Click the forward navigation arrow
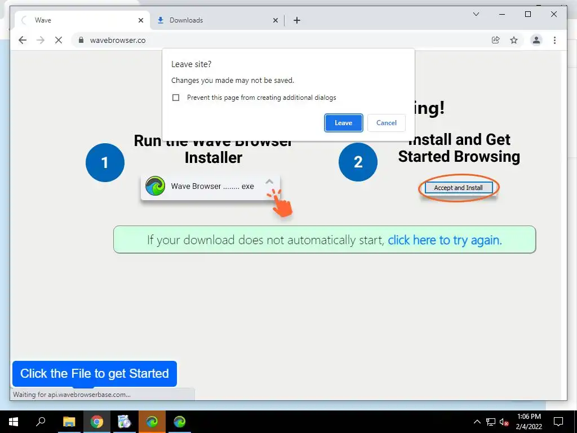The height and width of the screenshot is (433, 577). click(x=41, y=40)
